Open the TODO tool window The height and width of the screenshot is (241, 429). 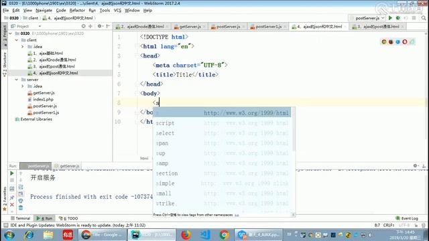[x=68, y=218]
